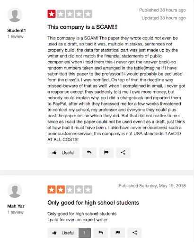Open 'Only good for high school students' title
Image resolution: width=194 pixels, height=242 pixels.
coord(93,203)
